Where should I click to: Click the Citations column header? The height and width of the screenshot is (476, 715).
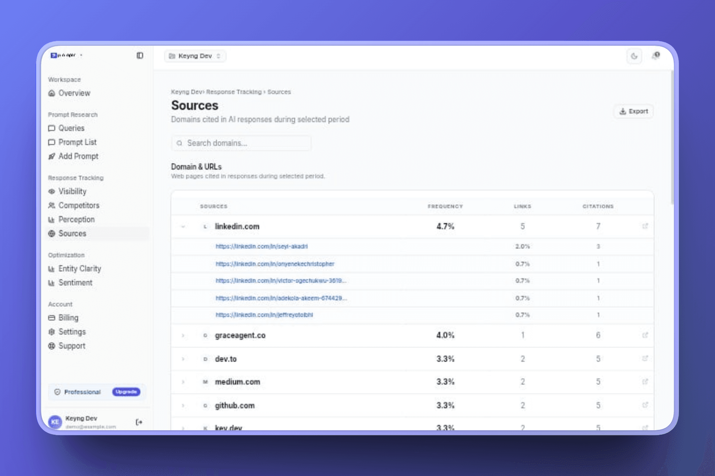point(598,206)
